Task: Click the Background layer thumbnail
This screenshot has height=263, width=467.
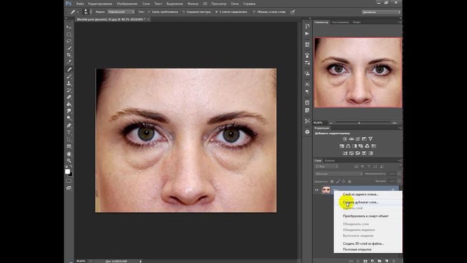Action: [326, 190]
